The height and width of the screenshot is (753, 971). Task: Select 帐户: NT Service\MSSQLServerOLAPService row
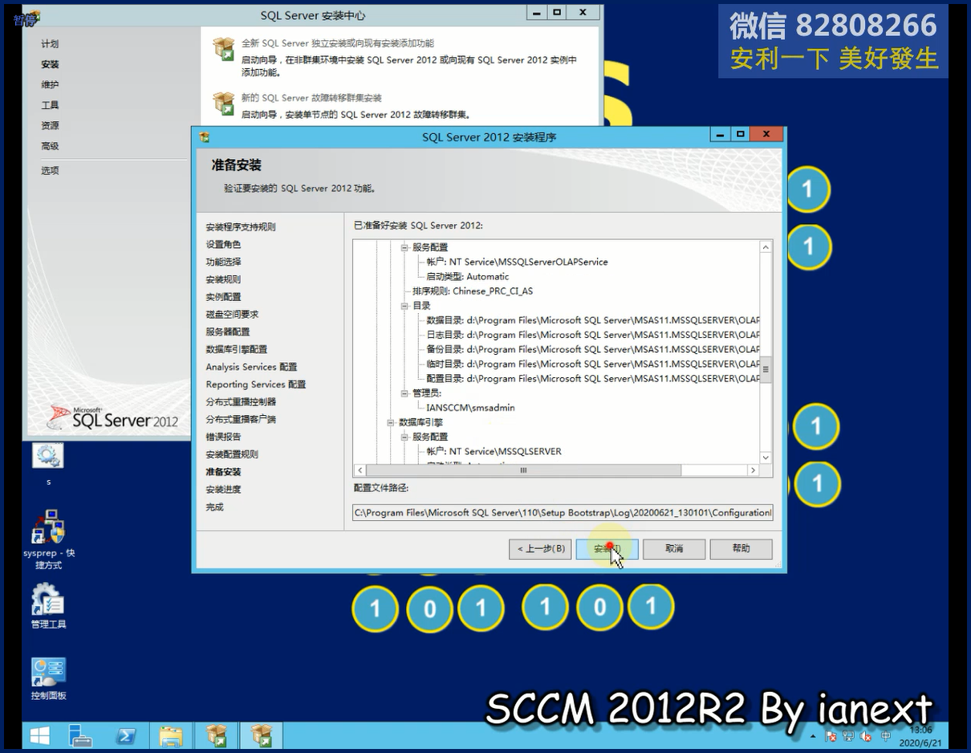click(x=517, y=262)
